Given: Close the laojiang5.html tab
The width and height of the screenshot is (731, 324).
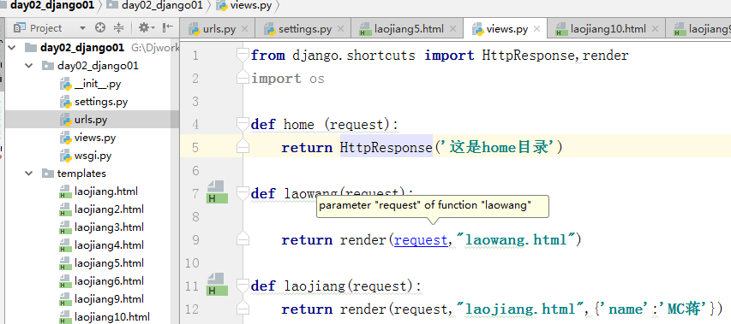Looking at the screenshot, I should point(452,29).
